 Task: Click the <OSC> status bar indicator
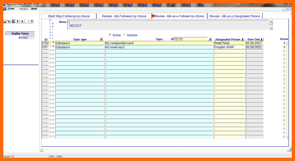pos(52,157)
